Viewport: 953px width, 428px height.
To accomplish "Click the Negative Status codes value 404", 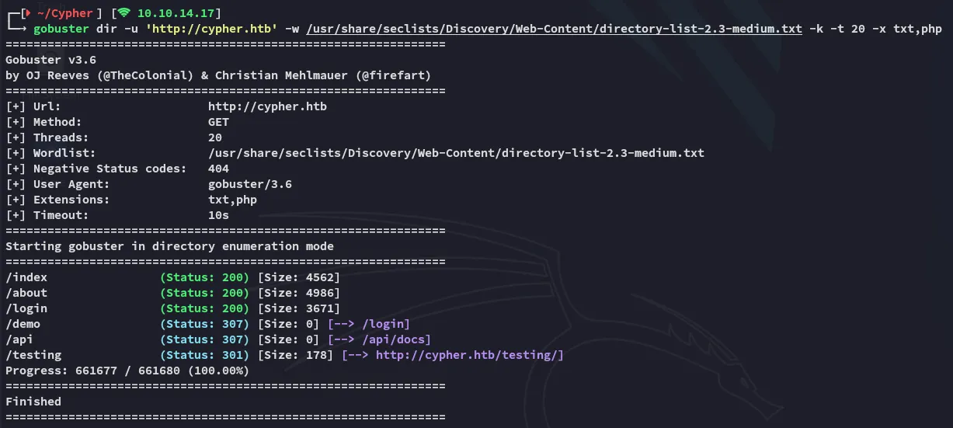I will (x=218, y=169).
